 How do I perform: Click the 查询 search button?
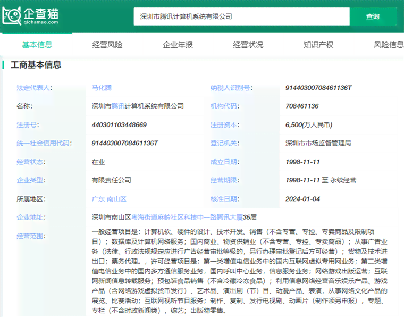(x=373, y=16)
